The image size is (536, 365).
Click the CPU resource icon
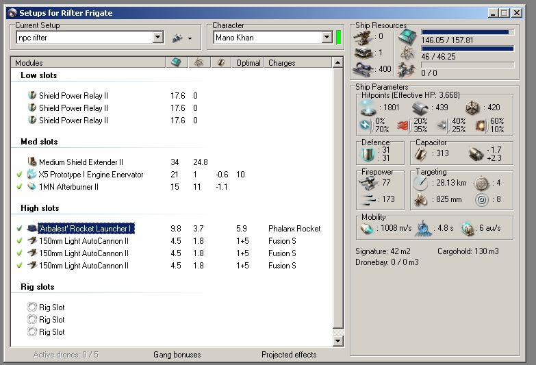(407, 36)
